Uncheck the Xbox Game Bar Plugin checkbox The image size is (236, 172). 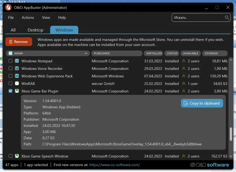pyautogui.click(x=10, y=91)
